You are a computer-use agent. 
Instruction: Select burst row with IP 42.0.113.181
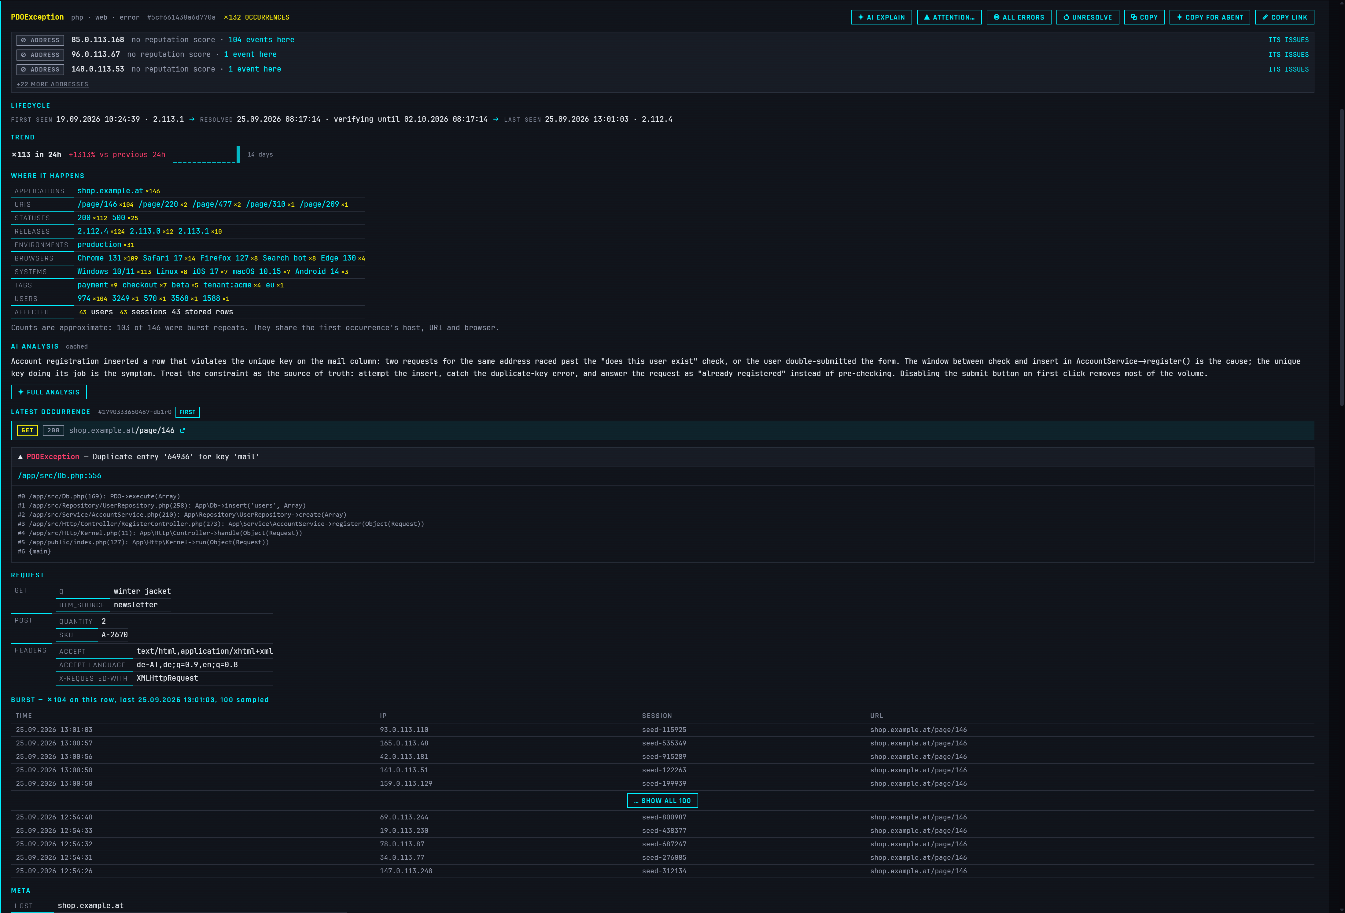click(663, 757)
